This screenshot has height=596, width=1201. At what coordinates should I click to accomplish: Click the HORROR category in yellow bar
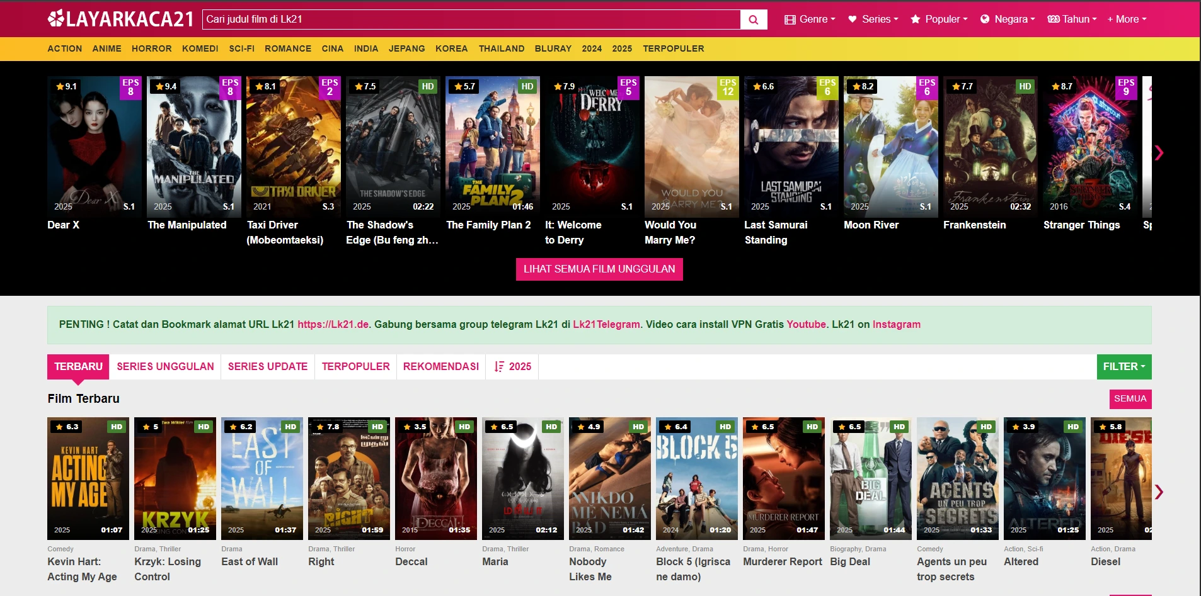151,48
